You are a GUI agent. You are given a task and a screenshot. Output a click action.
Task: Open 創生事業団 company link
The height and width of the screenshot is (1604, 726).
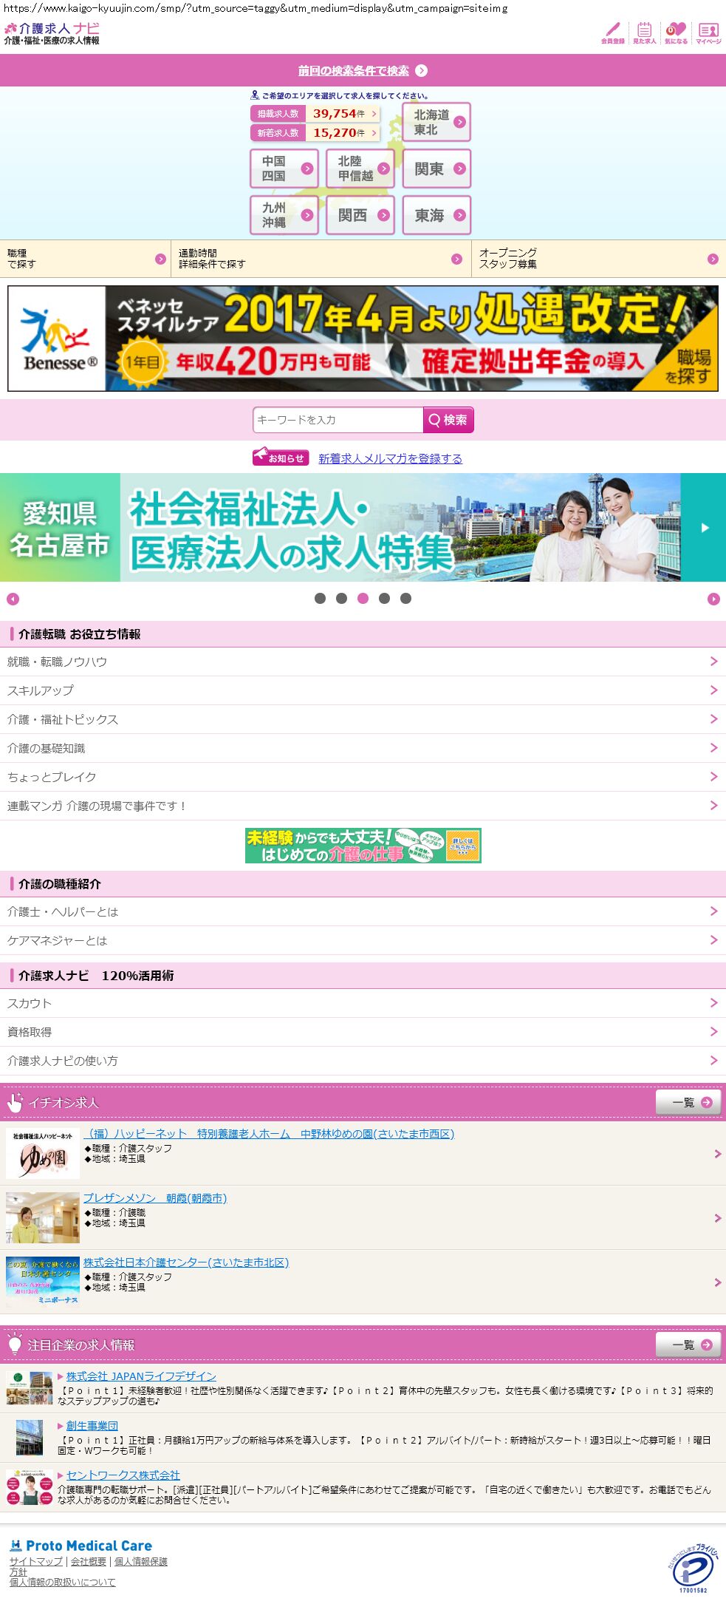pos(92,1425)
